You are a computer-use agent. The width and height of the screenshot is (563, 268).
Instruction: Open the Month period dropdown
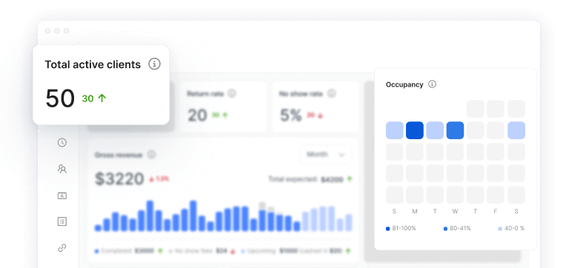[x=326, y=155]
